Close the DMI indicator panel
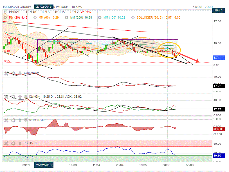Screen dimensions: 229x172 (6, 97)
